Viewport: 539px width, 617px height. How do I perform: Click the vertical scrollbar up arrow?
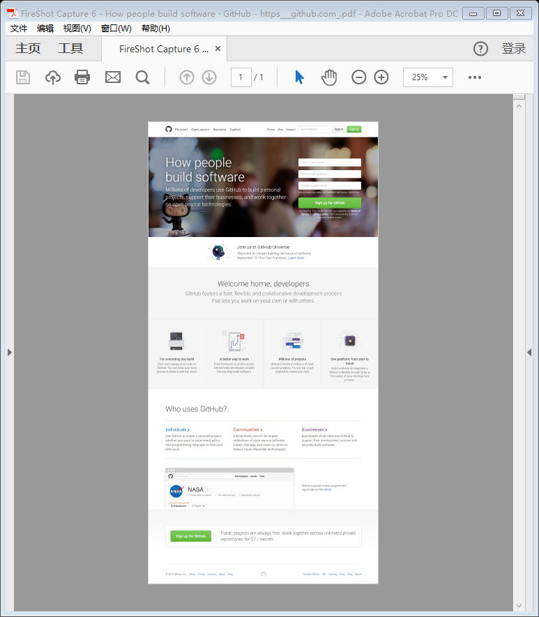[519, 106]
